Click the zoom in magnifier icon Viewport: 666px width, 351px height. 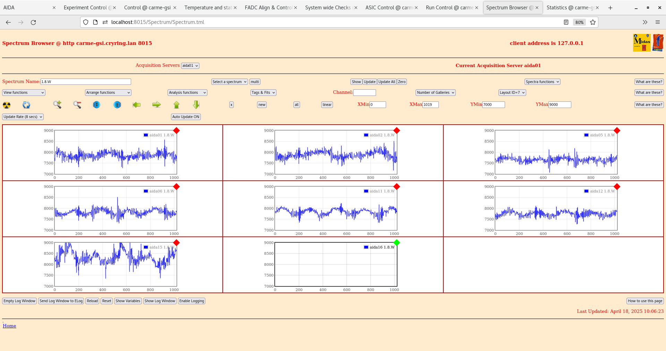57,105
